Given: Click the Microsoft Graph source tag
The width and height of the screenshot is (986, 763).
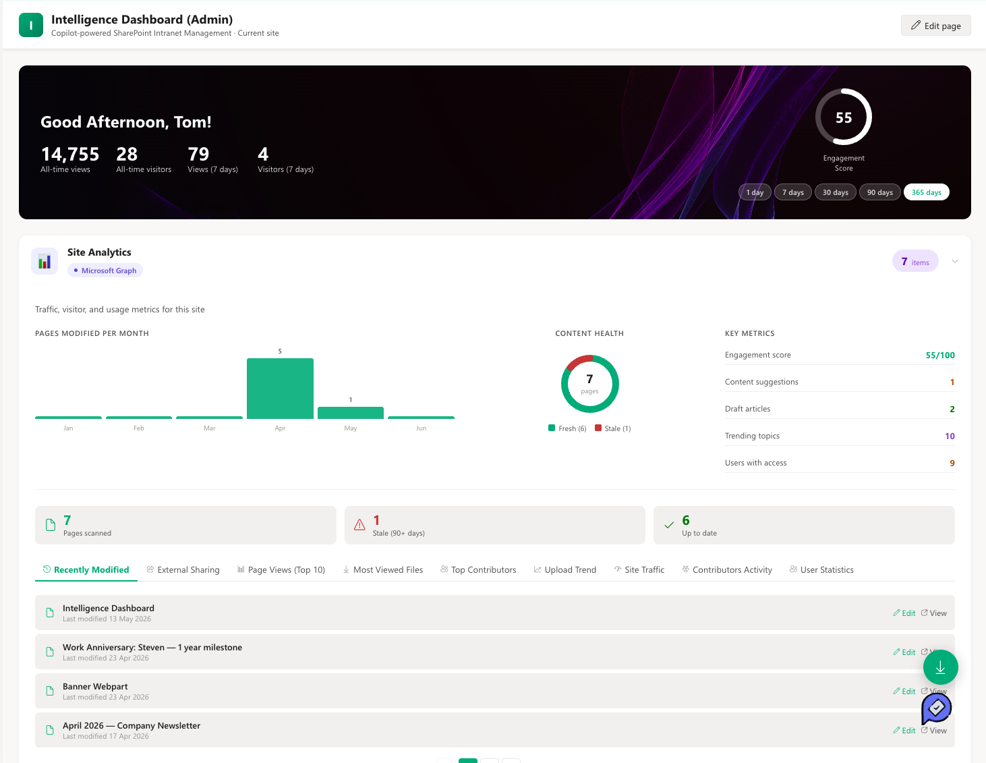Looking at the screenshot, I should point(105,271).
